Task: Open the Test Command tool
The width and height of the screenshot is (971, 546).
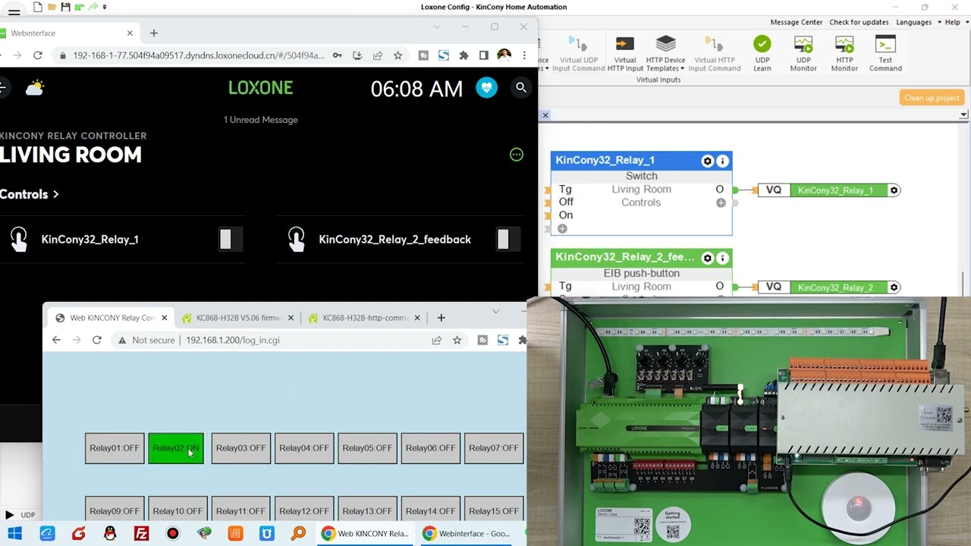Action: click(x=885, y=53)
